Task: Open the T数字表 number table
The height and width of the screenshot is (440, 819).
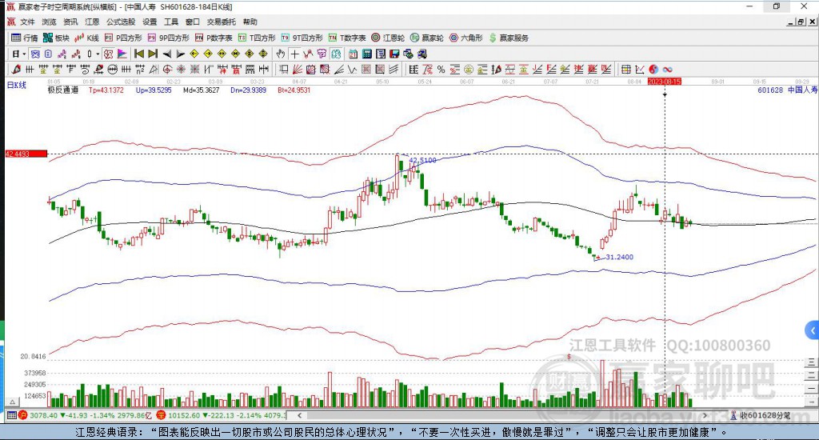Action: [x=347, y=38]
